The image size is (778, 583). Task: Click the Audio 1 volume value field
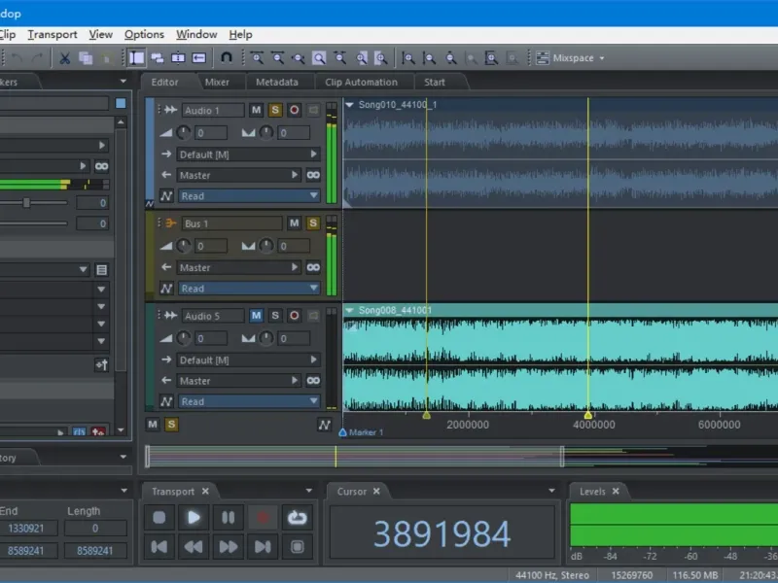click(212, 133)
